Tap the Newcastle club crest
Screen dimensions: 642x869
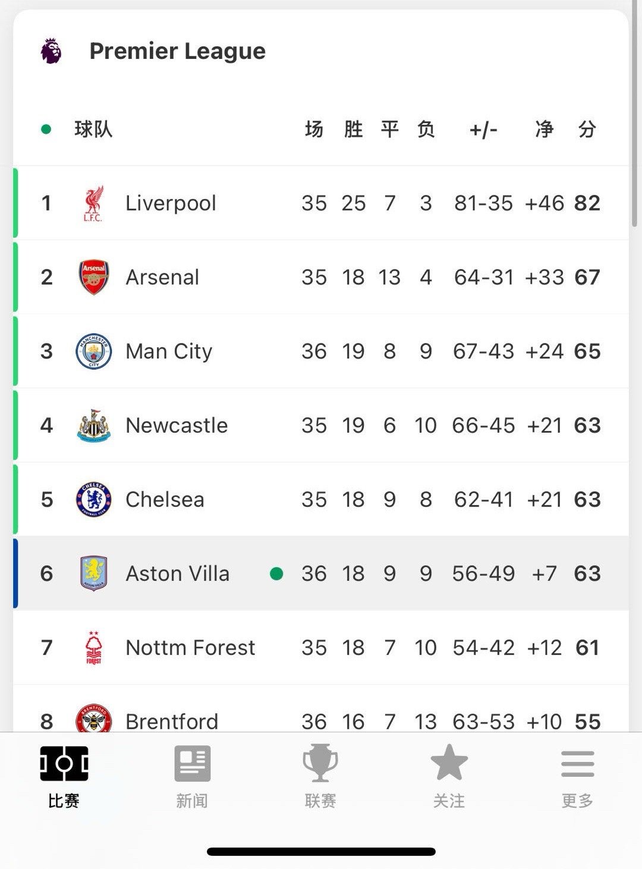tap(94, 426)
